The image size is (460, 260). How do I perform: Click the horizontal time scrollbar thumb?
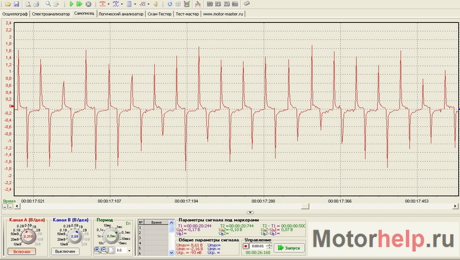pyautogui.click(x=305, y=205)
